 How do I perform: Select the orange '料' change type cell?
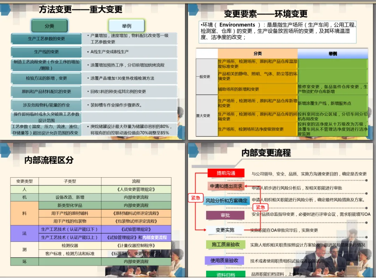[24, 213]
